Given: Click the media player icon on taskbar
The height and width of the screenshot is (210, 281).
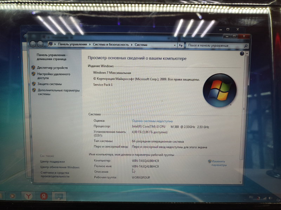Looking at the screenshot, I should (13, 196).
